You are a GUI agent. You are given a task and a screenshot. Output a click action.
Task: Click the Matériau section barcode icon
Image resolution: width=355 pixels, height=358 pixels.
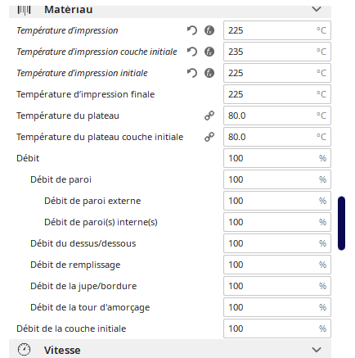(24, 10)
